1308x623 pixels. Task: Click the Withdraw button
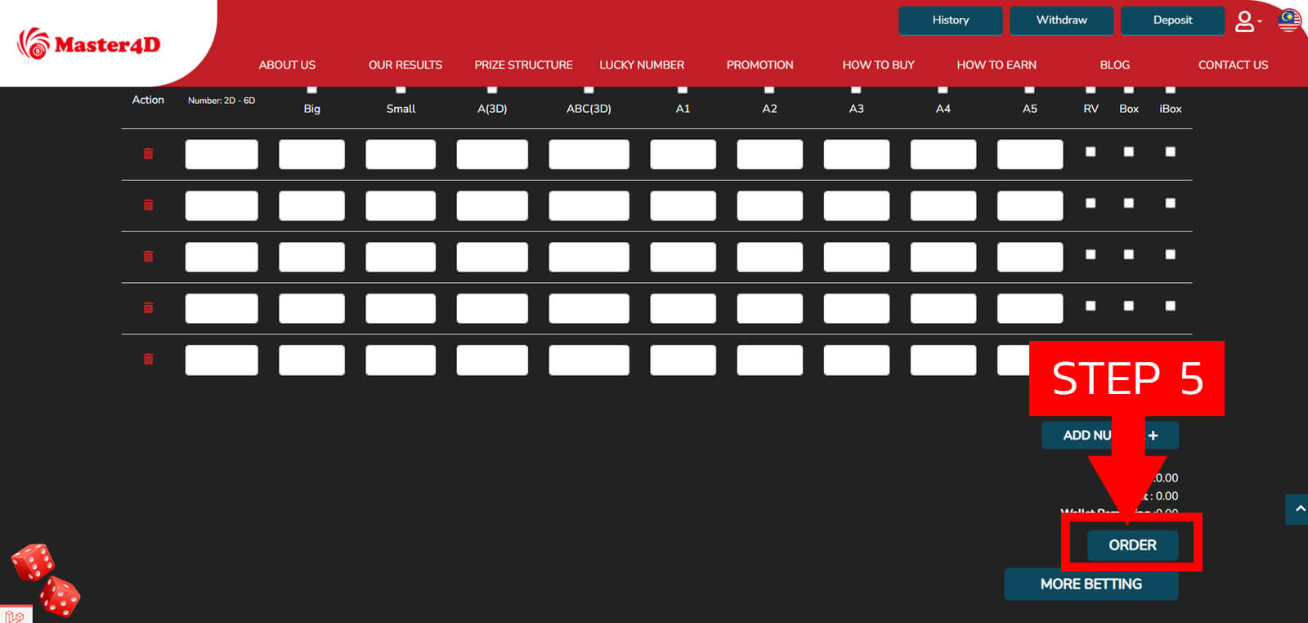(1061, 20)
